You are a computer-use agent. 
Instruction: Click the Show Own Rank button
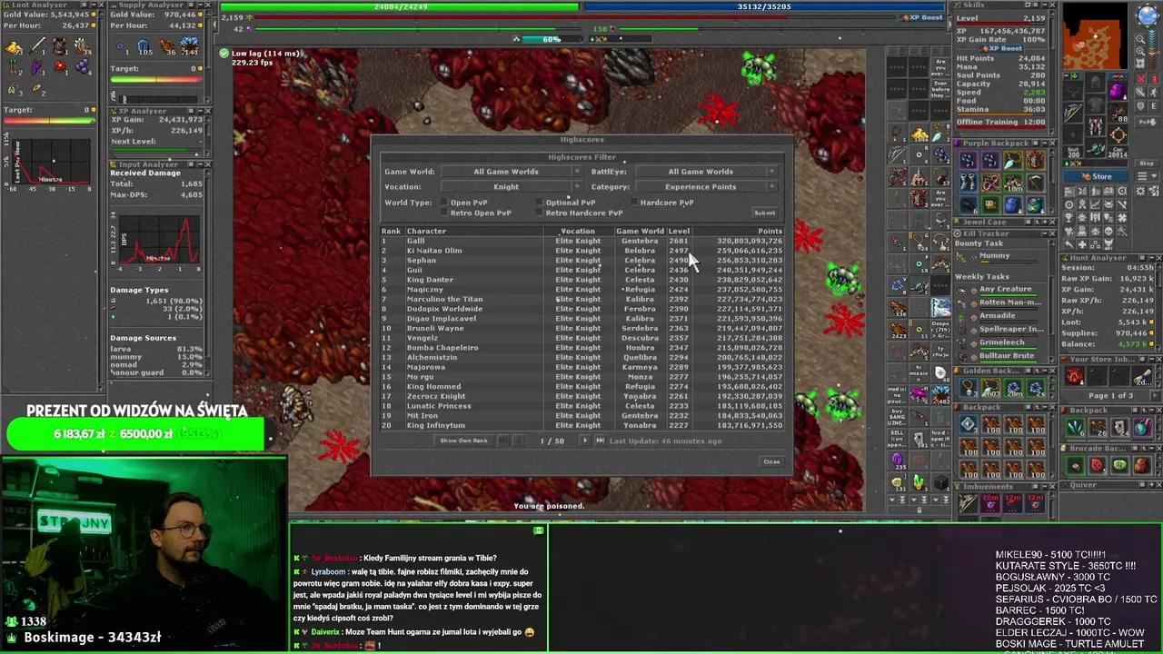pyautogui.click(x=463, y=441)
